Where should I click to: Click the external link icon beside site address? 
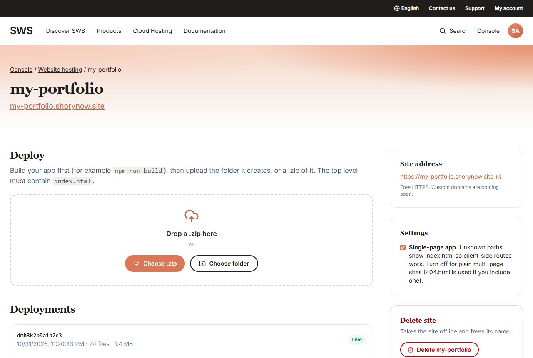499,177
